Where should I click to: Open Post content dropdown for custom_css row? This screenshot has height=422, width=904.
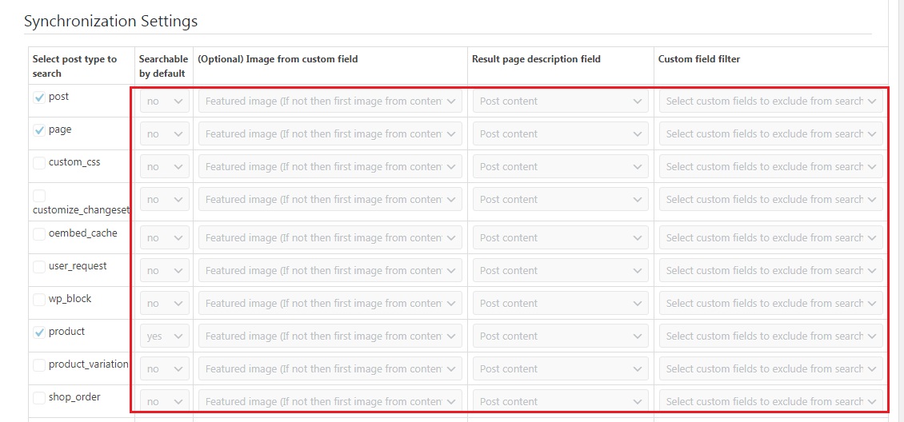tap(560, 167)
